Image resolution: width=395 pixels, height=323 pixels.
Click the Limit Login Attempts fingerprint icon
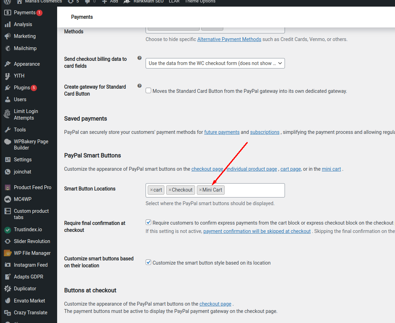tap(7, 114)
